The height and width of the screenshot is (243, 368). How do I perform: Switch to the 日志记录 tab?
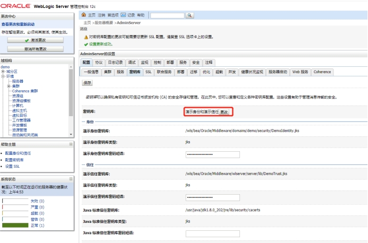pos(115,63)
